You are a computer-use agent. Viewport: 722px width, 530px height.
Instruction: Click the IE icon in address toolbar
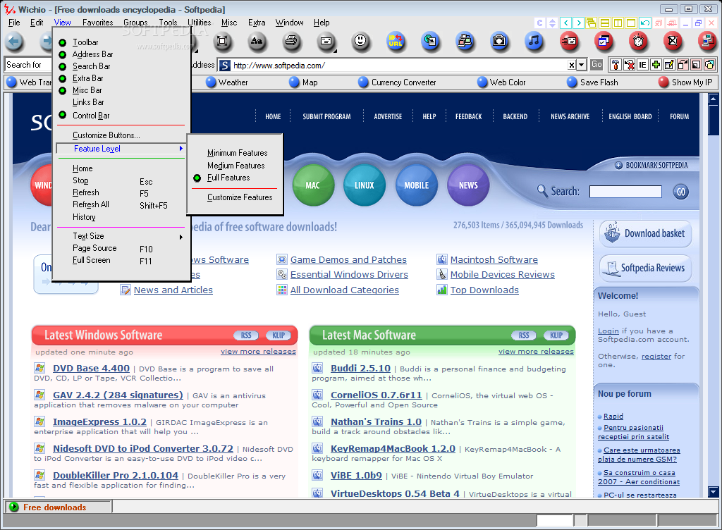(642, 65)
